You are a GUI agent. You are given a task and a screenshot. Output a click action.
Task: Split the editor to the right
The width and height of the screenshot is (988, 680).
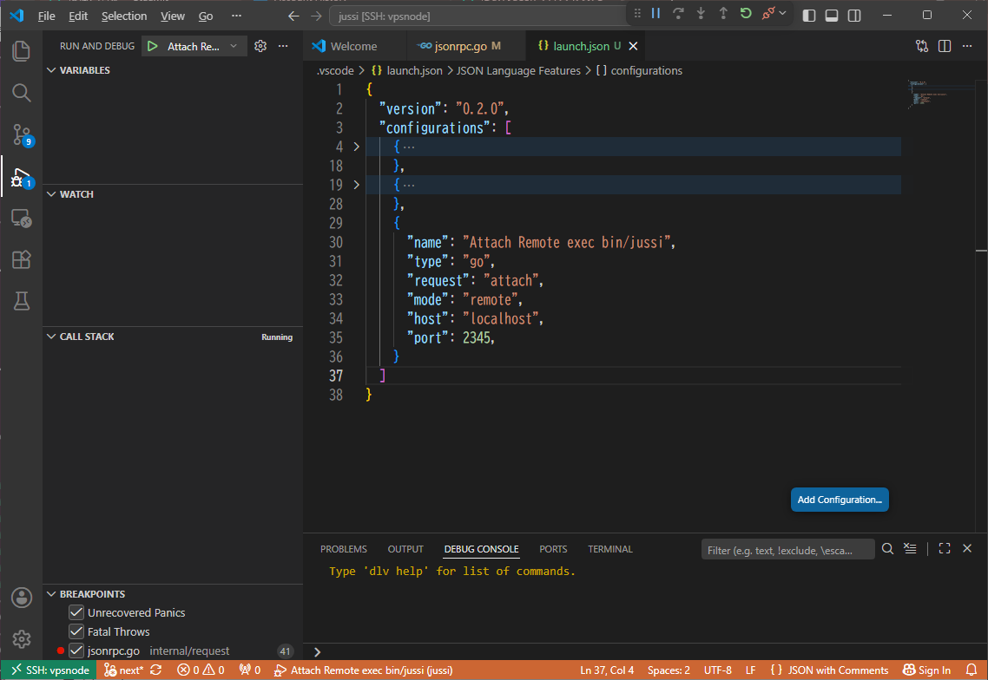(x=944, y=46)
